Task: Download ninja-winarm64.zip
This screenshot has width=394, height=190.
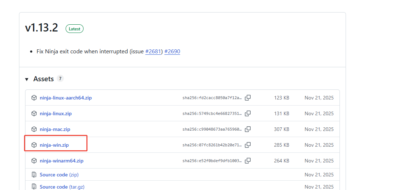Action: pyautogui.click(x=62, y=161)
